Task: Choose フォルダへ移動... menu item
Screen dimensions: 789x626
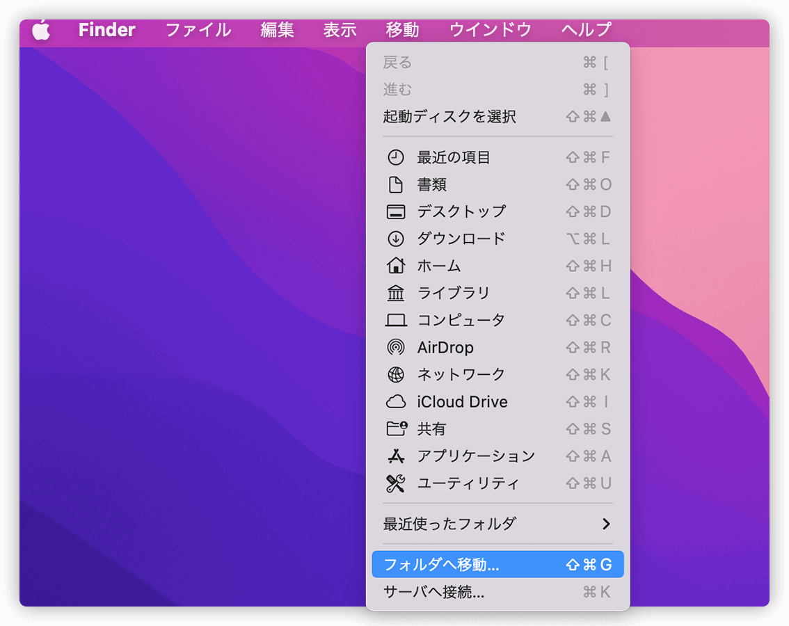Action: click(497, 565)
